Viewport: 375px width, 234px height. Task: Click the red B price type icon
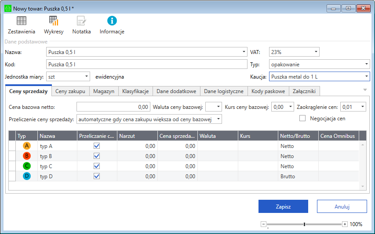27,156
